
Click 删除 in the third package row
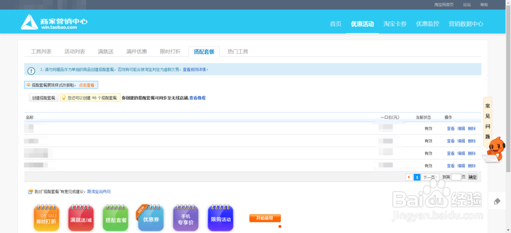click(x=472, y=153)
